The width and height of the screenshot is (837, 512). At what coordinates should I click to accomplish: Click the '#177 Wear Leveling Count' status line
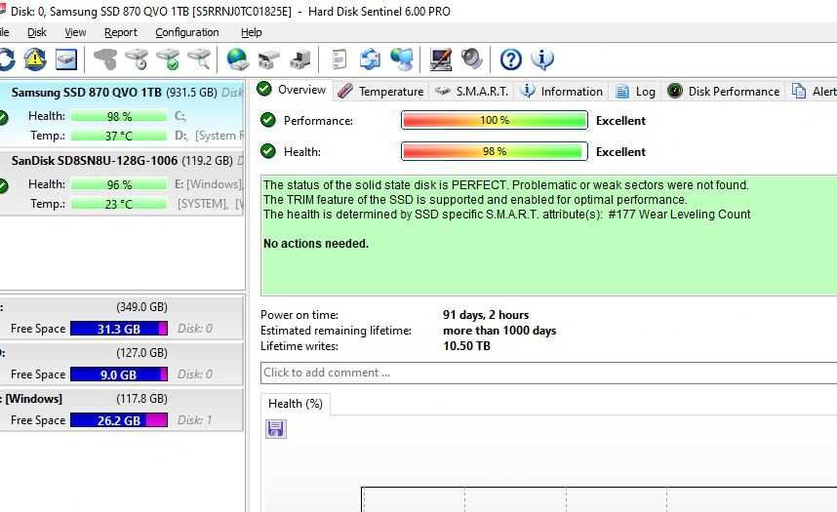point(506,215)
